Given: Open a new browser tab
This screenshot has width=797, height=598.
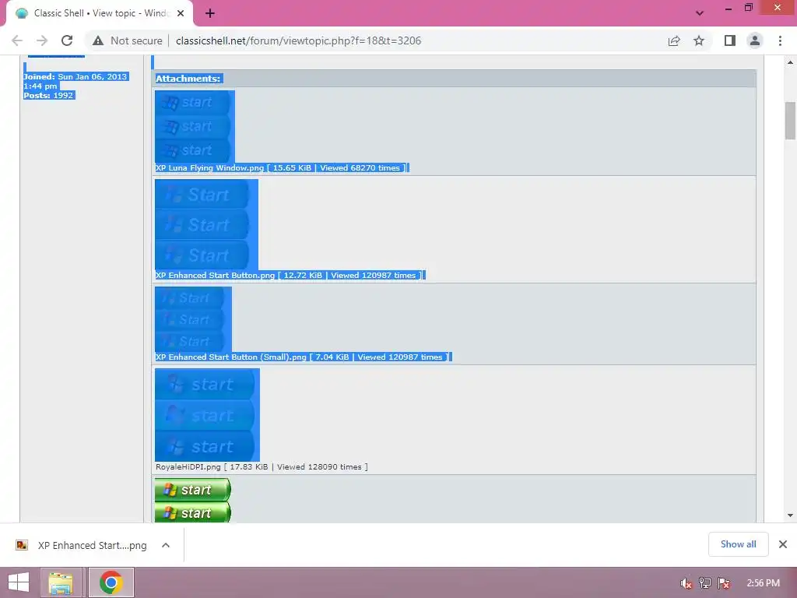Looking at the screenshot, I should (210, 13).
